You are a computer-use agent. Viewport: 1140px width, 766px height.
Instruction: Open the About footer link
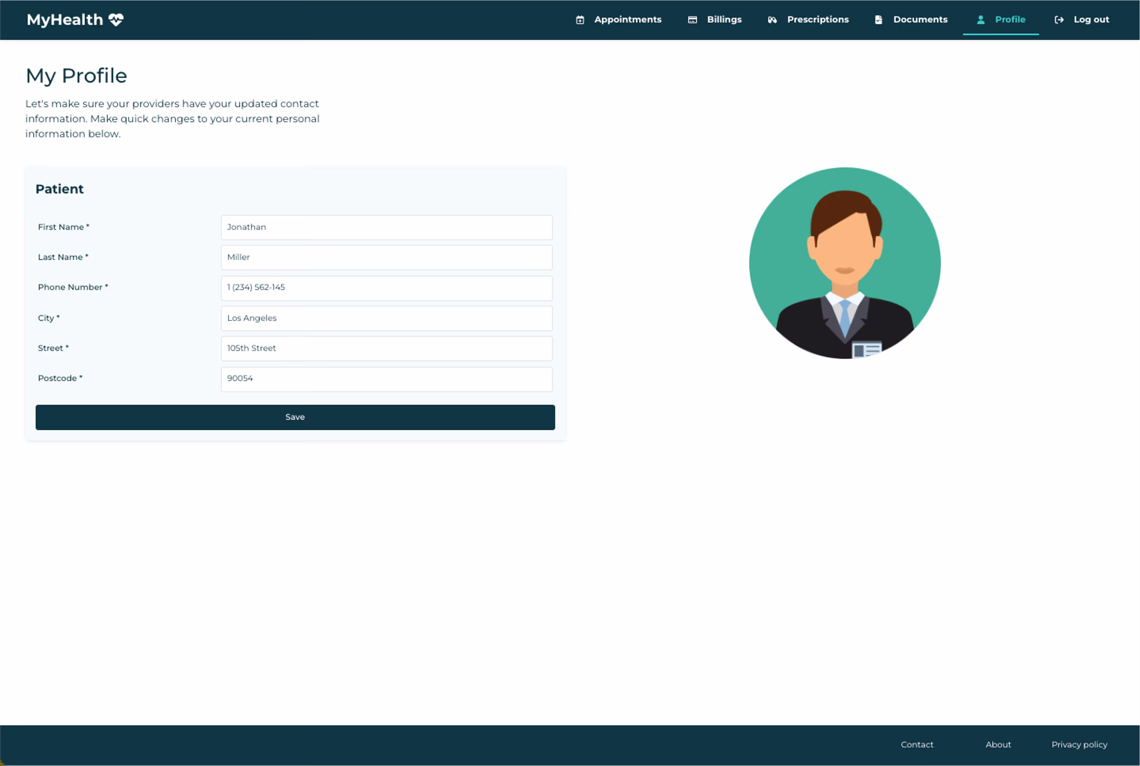(997, 744)
